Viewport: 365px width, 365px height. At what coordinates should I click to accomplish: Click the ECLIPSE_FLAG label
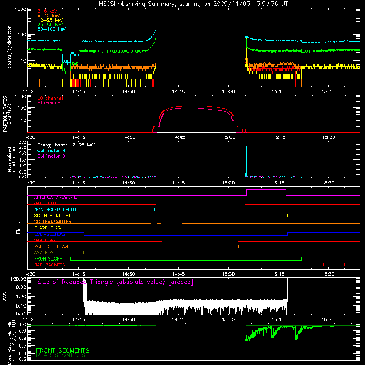point(50,234)
